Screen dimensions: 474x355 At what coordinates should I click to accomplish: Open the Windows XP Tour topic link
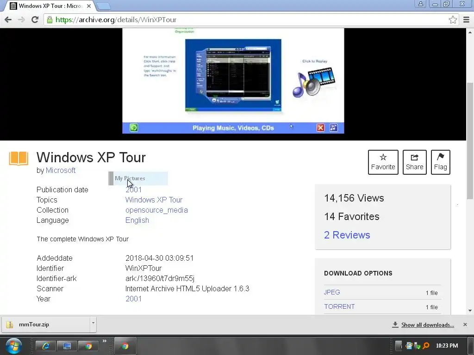click(154, 200)
